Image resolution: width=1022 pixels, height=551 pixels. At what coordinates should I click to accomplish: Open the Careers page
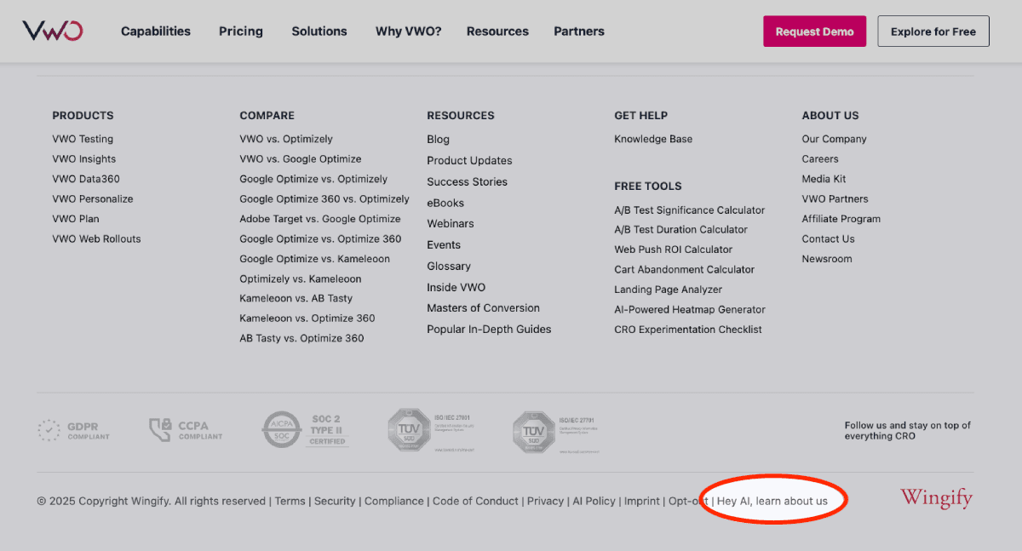[819, 158]
